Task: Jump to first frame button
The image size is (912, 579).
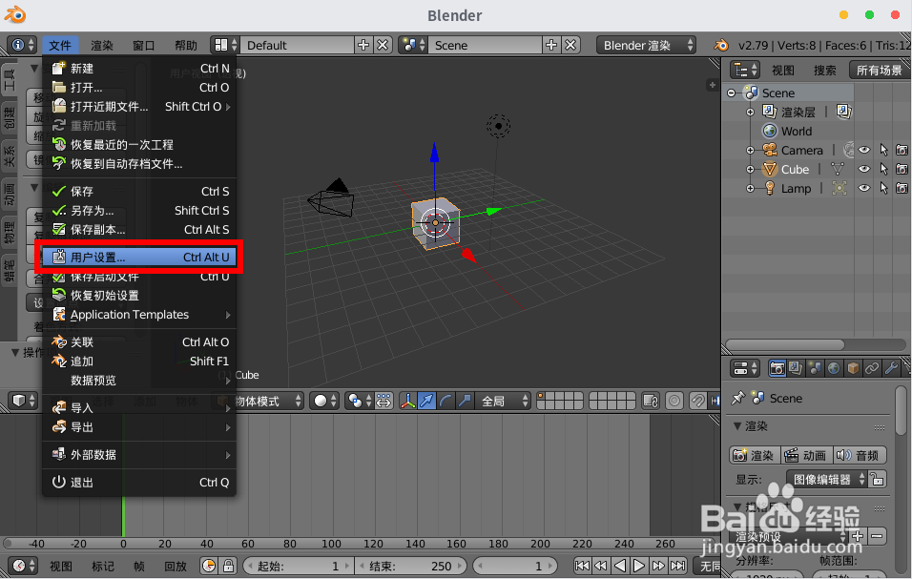Action: pos(582,566)
